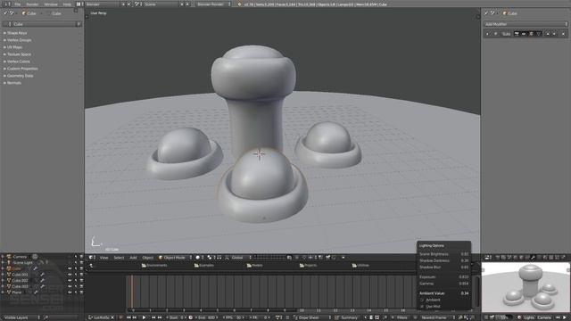Open the Environments folder
This screenshot has height=321, width=571.
click(154, 266)
